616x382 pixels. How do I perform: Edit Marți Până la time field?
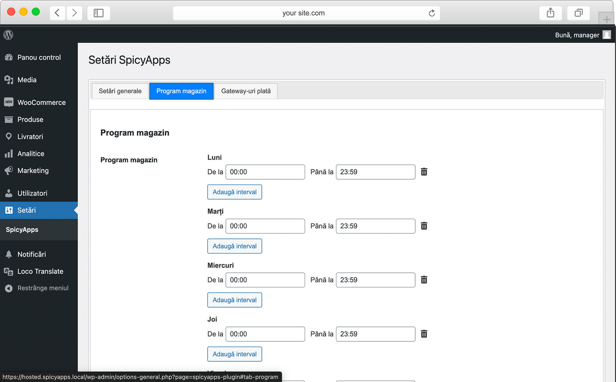click(376, 226)
